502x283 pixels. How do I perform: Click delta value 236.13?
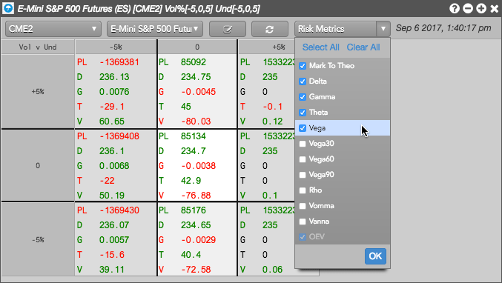[114, 77]
